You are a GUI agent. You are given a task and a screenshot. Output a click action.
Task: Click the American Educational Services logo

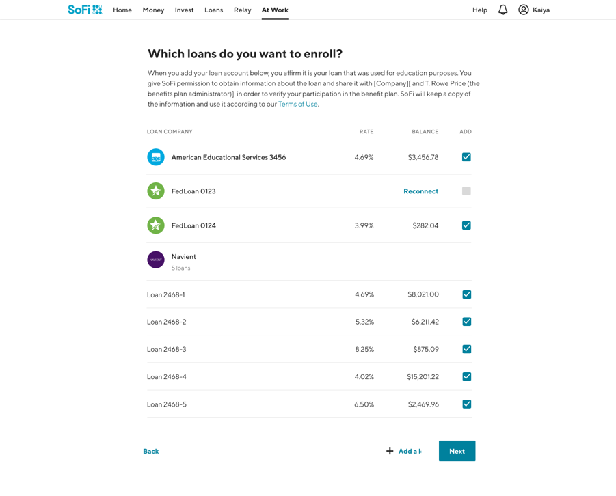pyautogui.click(x=156, y=157)
